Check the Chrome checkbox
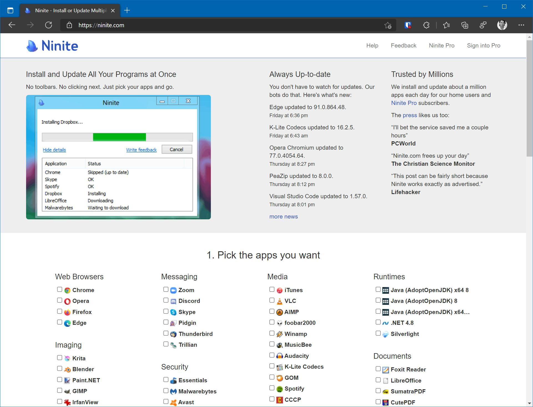This screenshot has height=407, width=533. tap(60, 289)
